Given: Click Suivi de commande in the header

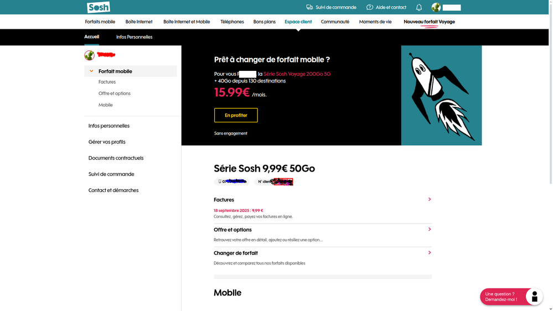Looking at the screenshot, I should pos(336,7).
